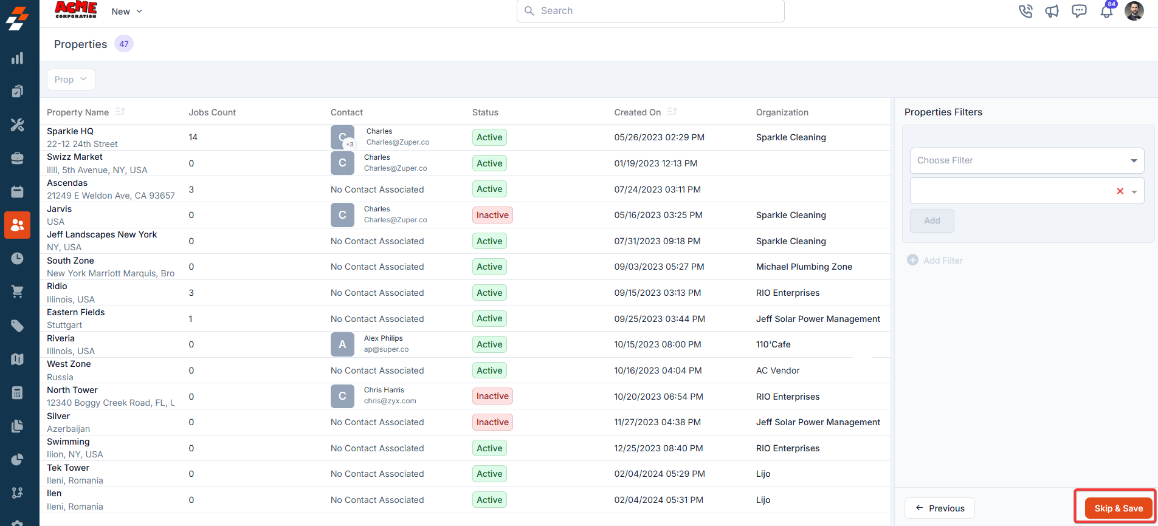Open the Eastern Fields property
The image size is (1158, 526).
[x=75, y=312]
